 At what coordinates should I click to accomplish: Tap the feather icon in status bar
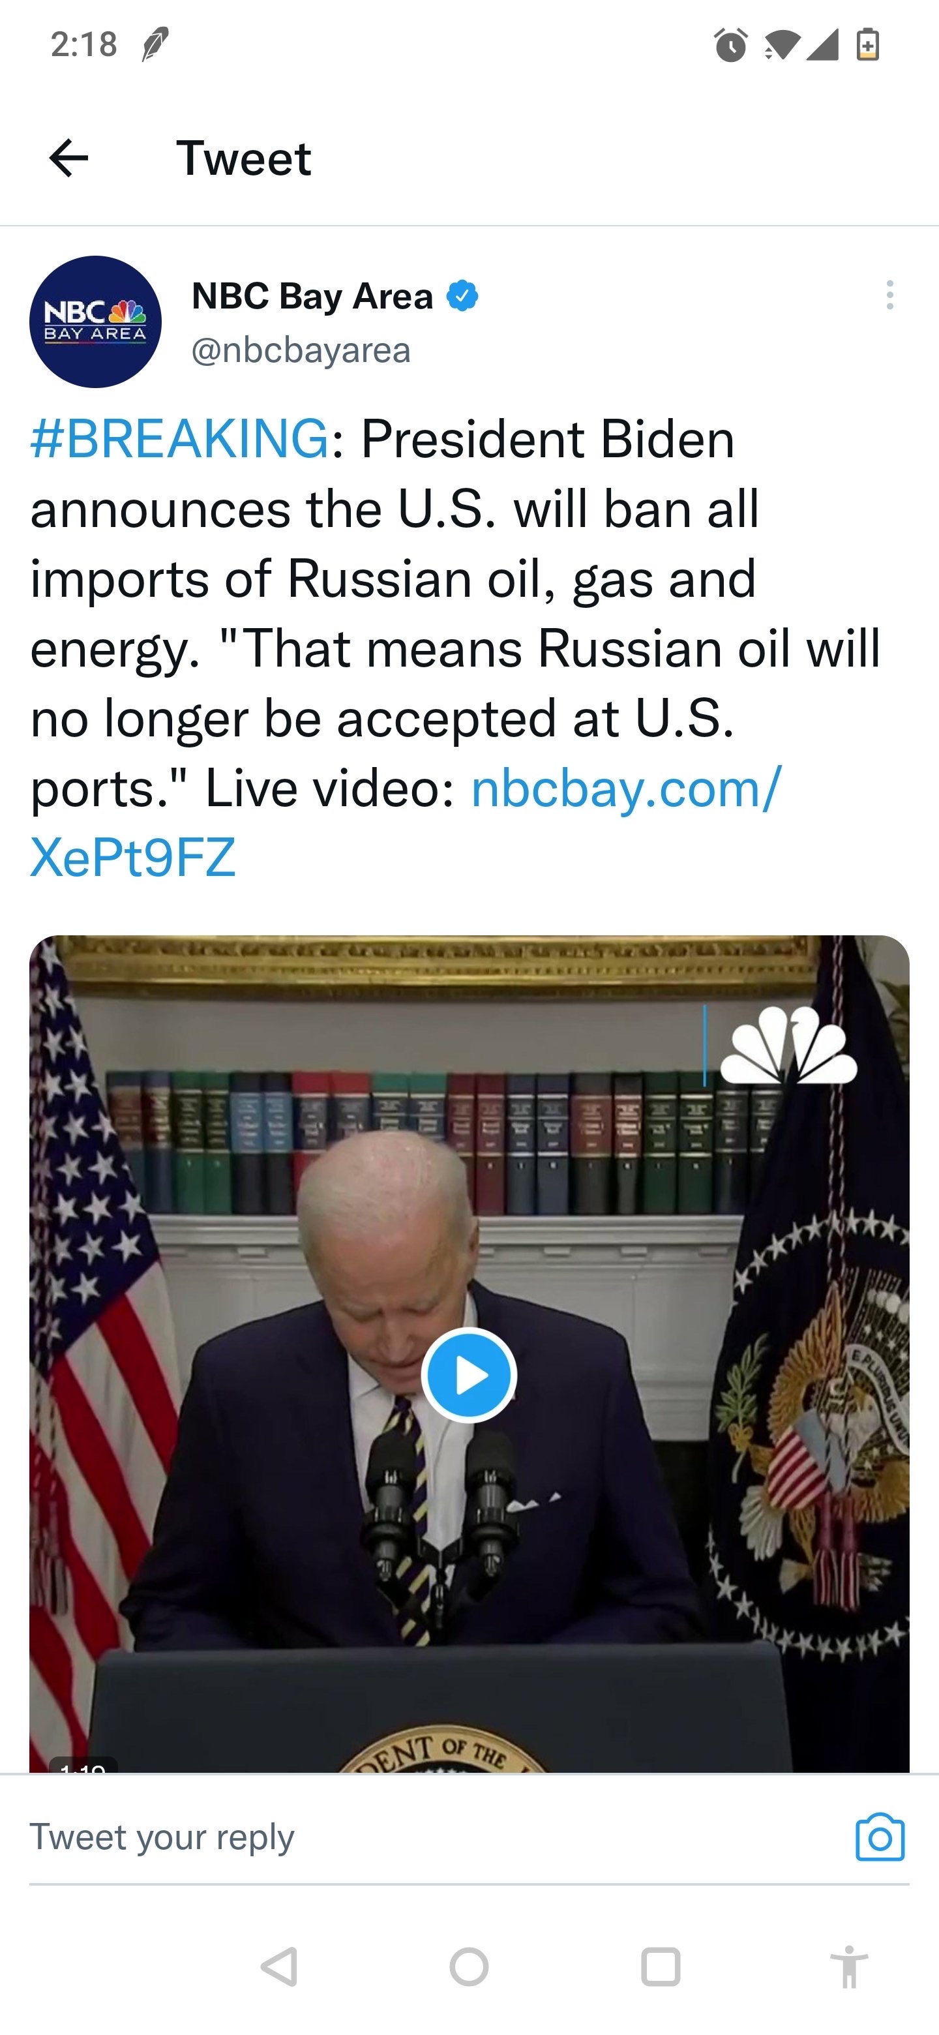pos(154,44)
